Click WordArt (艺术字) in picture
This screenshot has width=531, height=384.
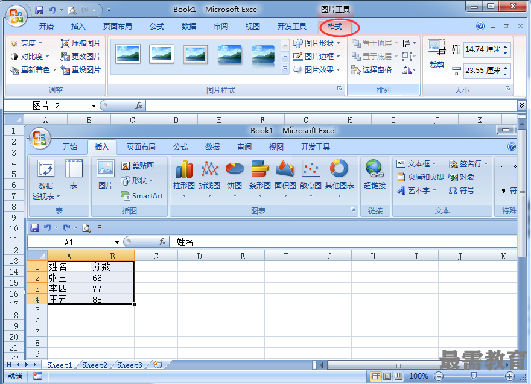(416, 190)
